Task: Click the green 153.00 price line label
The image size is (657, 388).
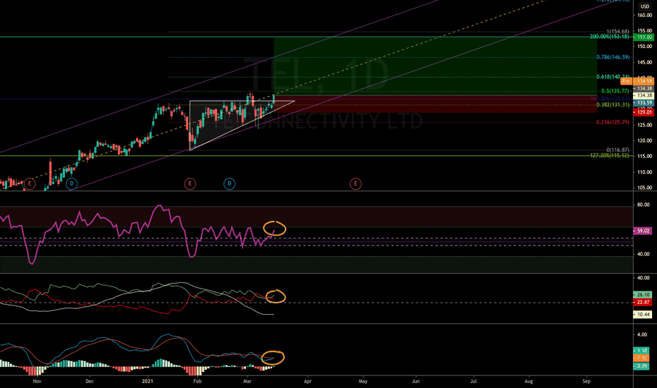Action: 643,37
